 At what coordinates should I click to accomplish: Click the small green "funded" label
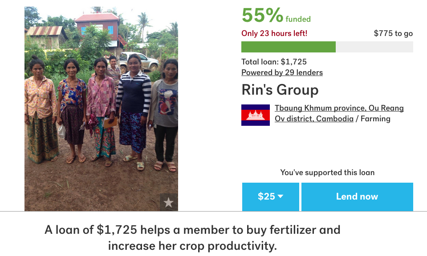(298, 19)
